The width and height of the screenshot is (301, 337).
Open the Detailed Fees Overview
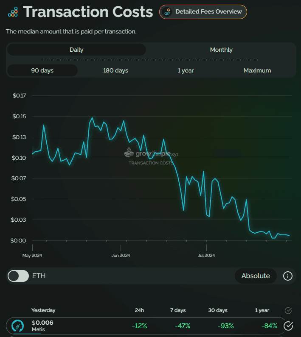203,12
